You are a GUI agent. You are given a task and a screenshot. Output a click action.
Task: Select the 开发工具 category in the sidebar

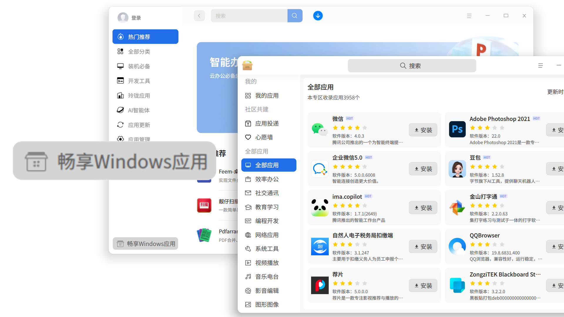click(139, 80)
